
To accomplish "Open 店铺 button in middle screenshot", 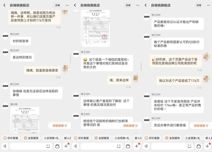I will (x=128, y=5).
